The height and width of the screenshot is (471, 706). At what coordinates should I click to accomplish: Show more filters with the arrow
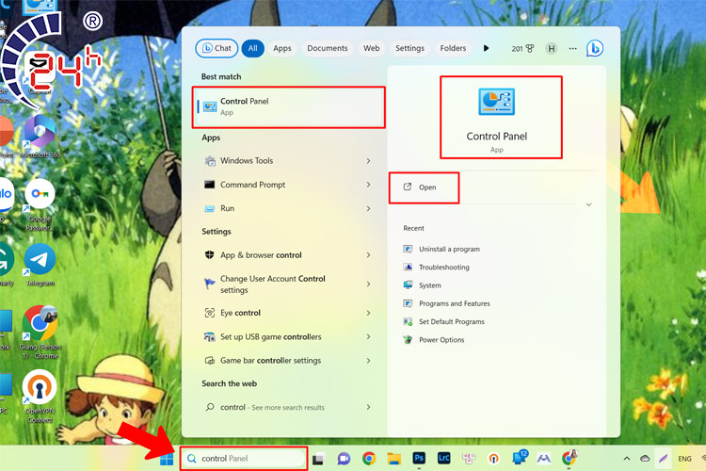click(486, 48)
